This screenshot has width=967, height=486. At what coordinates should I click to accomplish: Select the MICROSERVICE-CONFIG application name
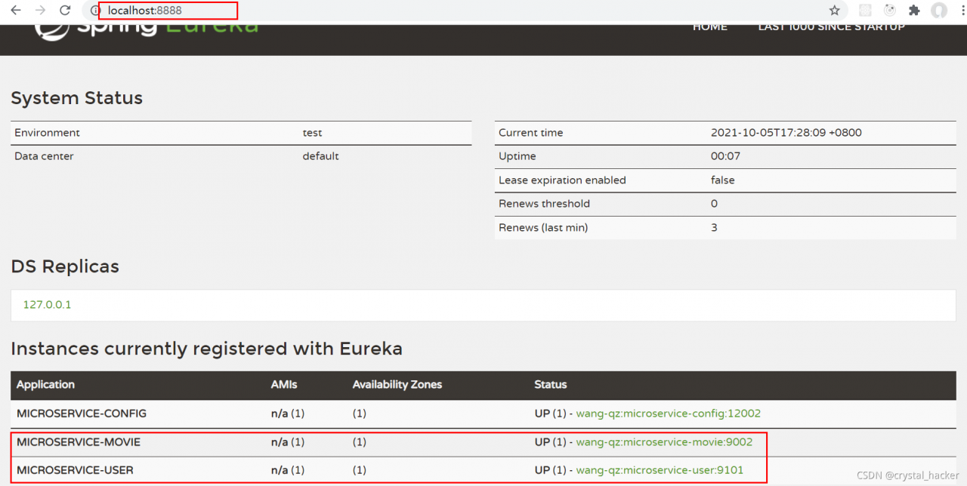click(x=82, y=414)
